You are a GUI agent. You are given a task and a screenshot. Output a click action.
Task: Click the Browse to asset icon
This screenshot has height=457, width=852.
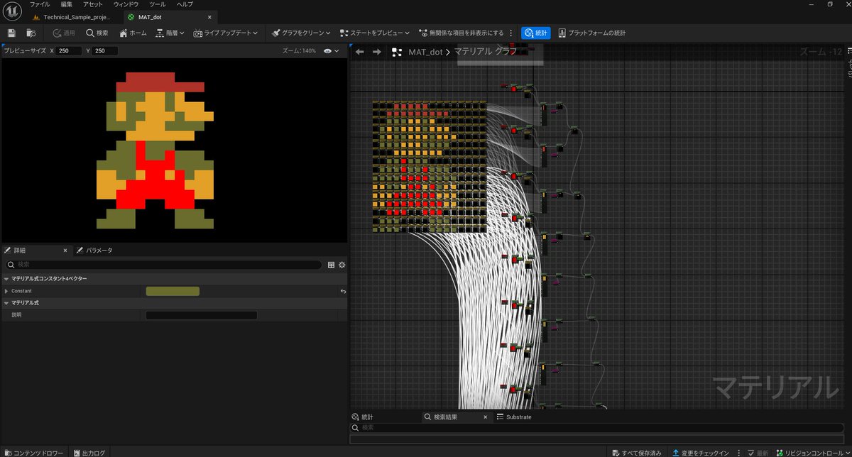31,33
